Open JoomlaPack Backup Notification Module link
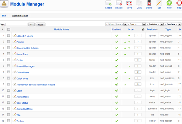This screenshot has width=182, height=124. 36,85
